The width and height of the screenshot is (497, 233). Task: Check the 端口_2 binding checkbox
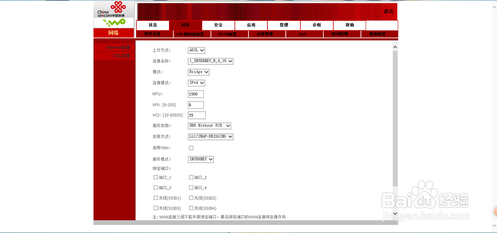[191, 177]
